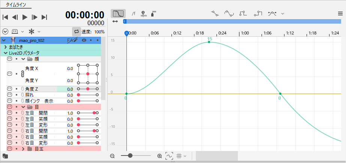Expand the まばたき group
The height and width of the screenshot is (163, 346).
(x=5, y=47)
